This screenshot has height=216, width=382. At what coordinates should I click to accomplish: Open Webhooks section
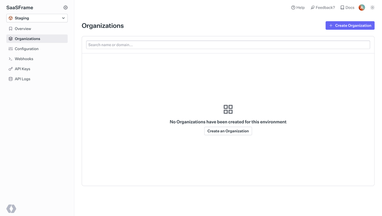[x=37, y=59]
